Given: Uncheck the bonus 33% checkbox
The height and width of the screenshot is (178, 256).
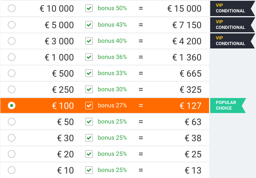Looking at the screenshot, I should coord(89,73).
